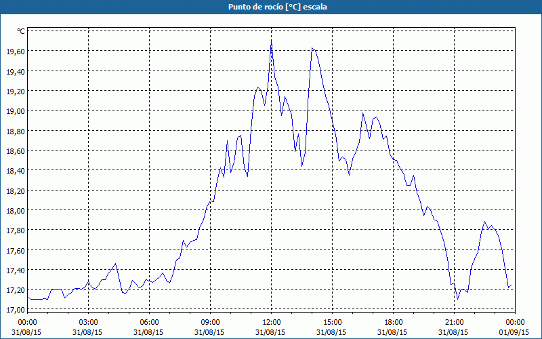Select the '19,40' y-axis value
Image resolution: width=542 pixels, height=339 pixels.
[x=16, y=72]
